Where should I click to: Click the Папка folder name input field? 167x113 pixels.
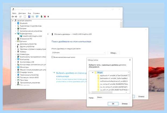pyautogui.click(x=113, y=98)
